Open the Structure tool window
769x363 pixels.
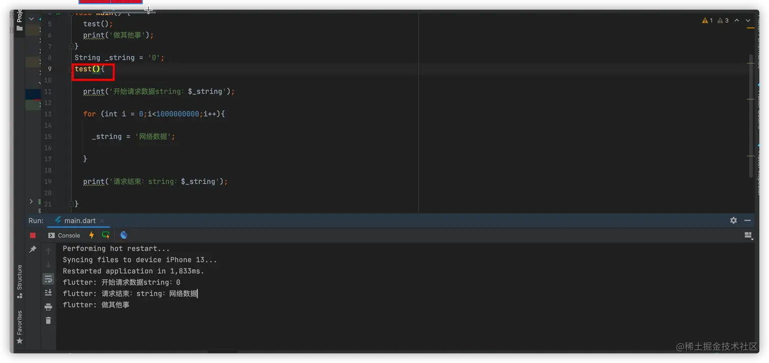point(19,278)
